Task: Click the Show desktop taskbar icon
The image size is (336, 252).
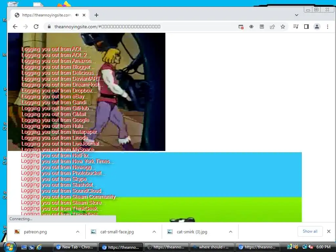Action: click(x=24, y=247)
